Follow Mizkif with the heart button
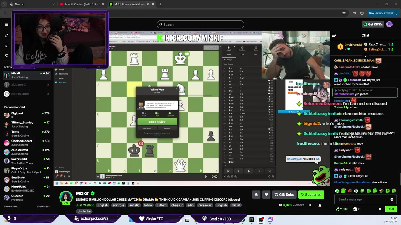 pyautogui.click(x=266, y=195)
